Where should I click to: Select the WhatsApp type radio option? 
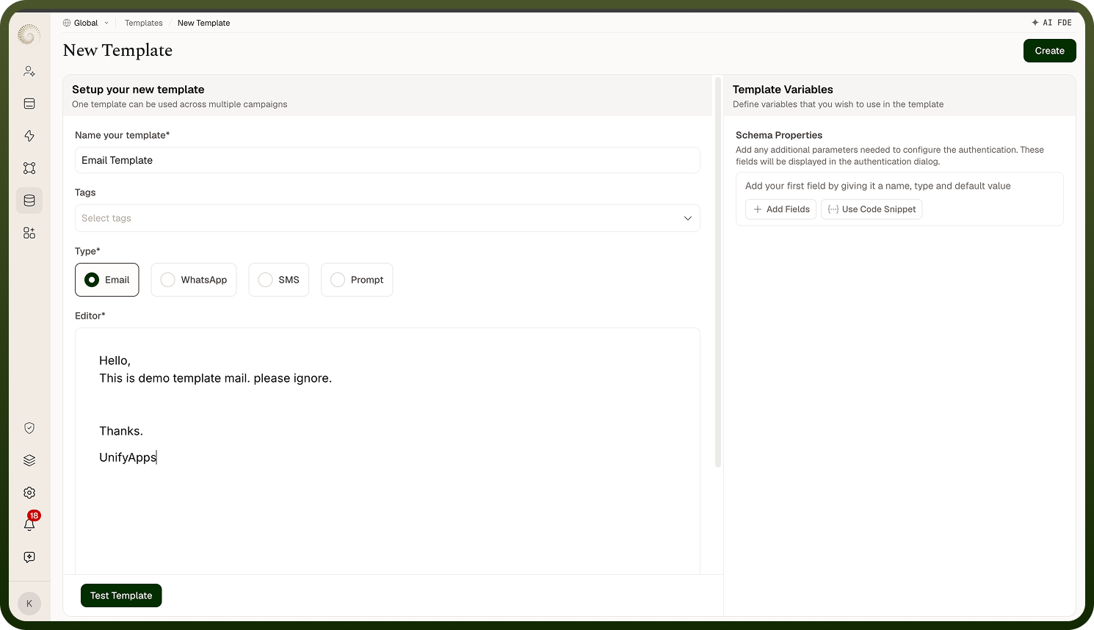point(194,280)
